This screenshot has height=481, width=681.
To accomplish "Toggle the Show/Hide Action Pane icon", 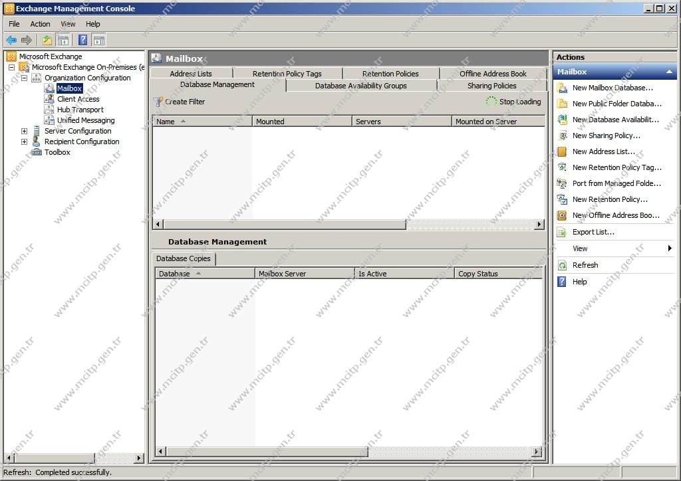I will [x=99, y=41].
